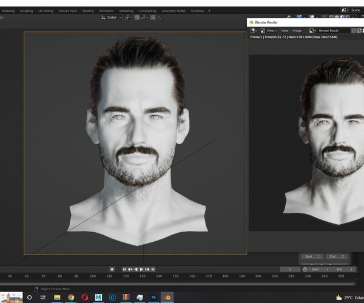The image size is (364, 303).
Task: Open Task View on the taskbar
Action: point(43,297)
